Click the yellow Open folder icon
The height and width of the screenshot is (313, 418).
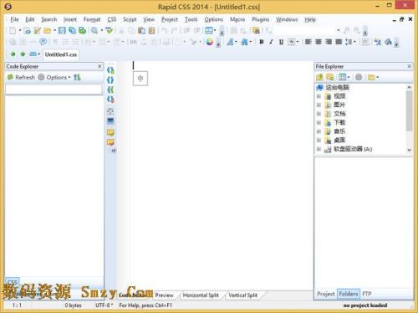[x=48, y=30]
